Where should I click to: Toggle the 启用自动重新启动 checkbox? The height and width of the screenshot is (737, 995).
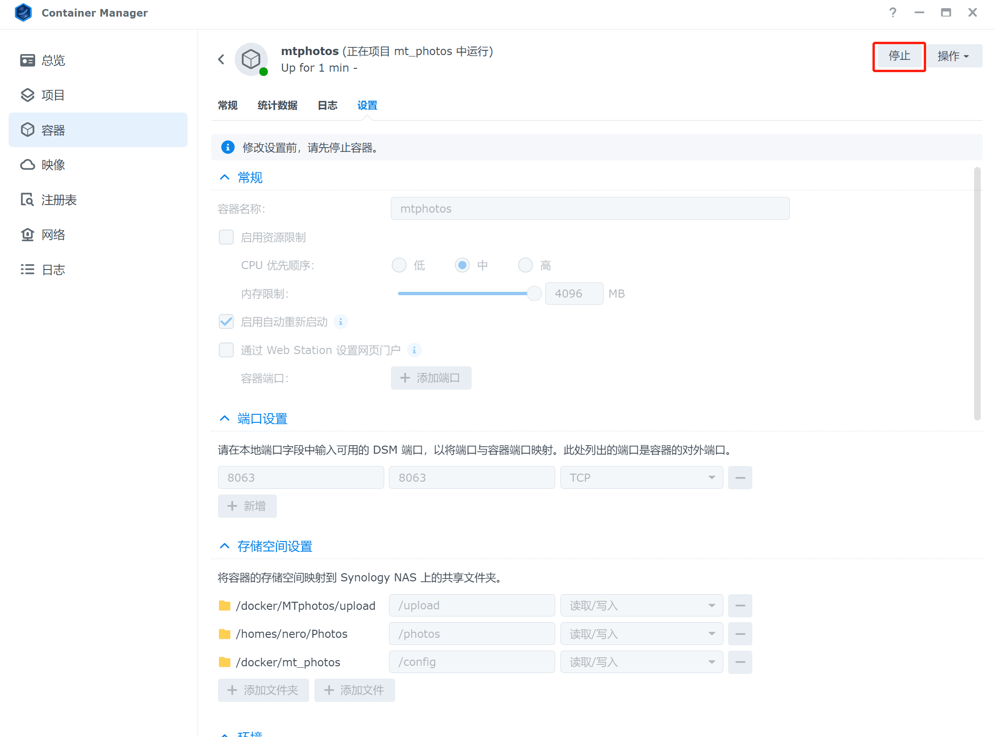(226, 322)
